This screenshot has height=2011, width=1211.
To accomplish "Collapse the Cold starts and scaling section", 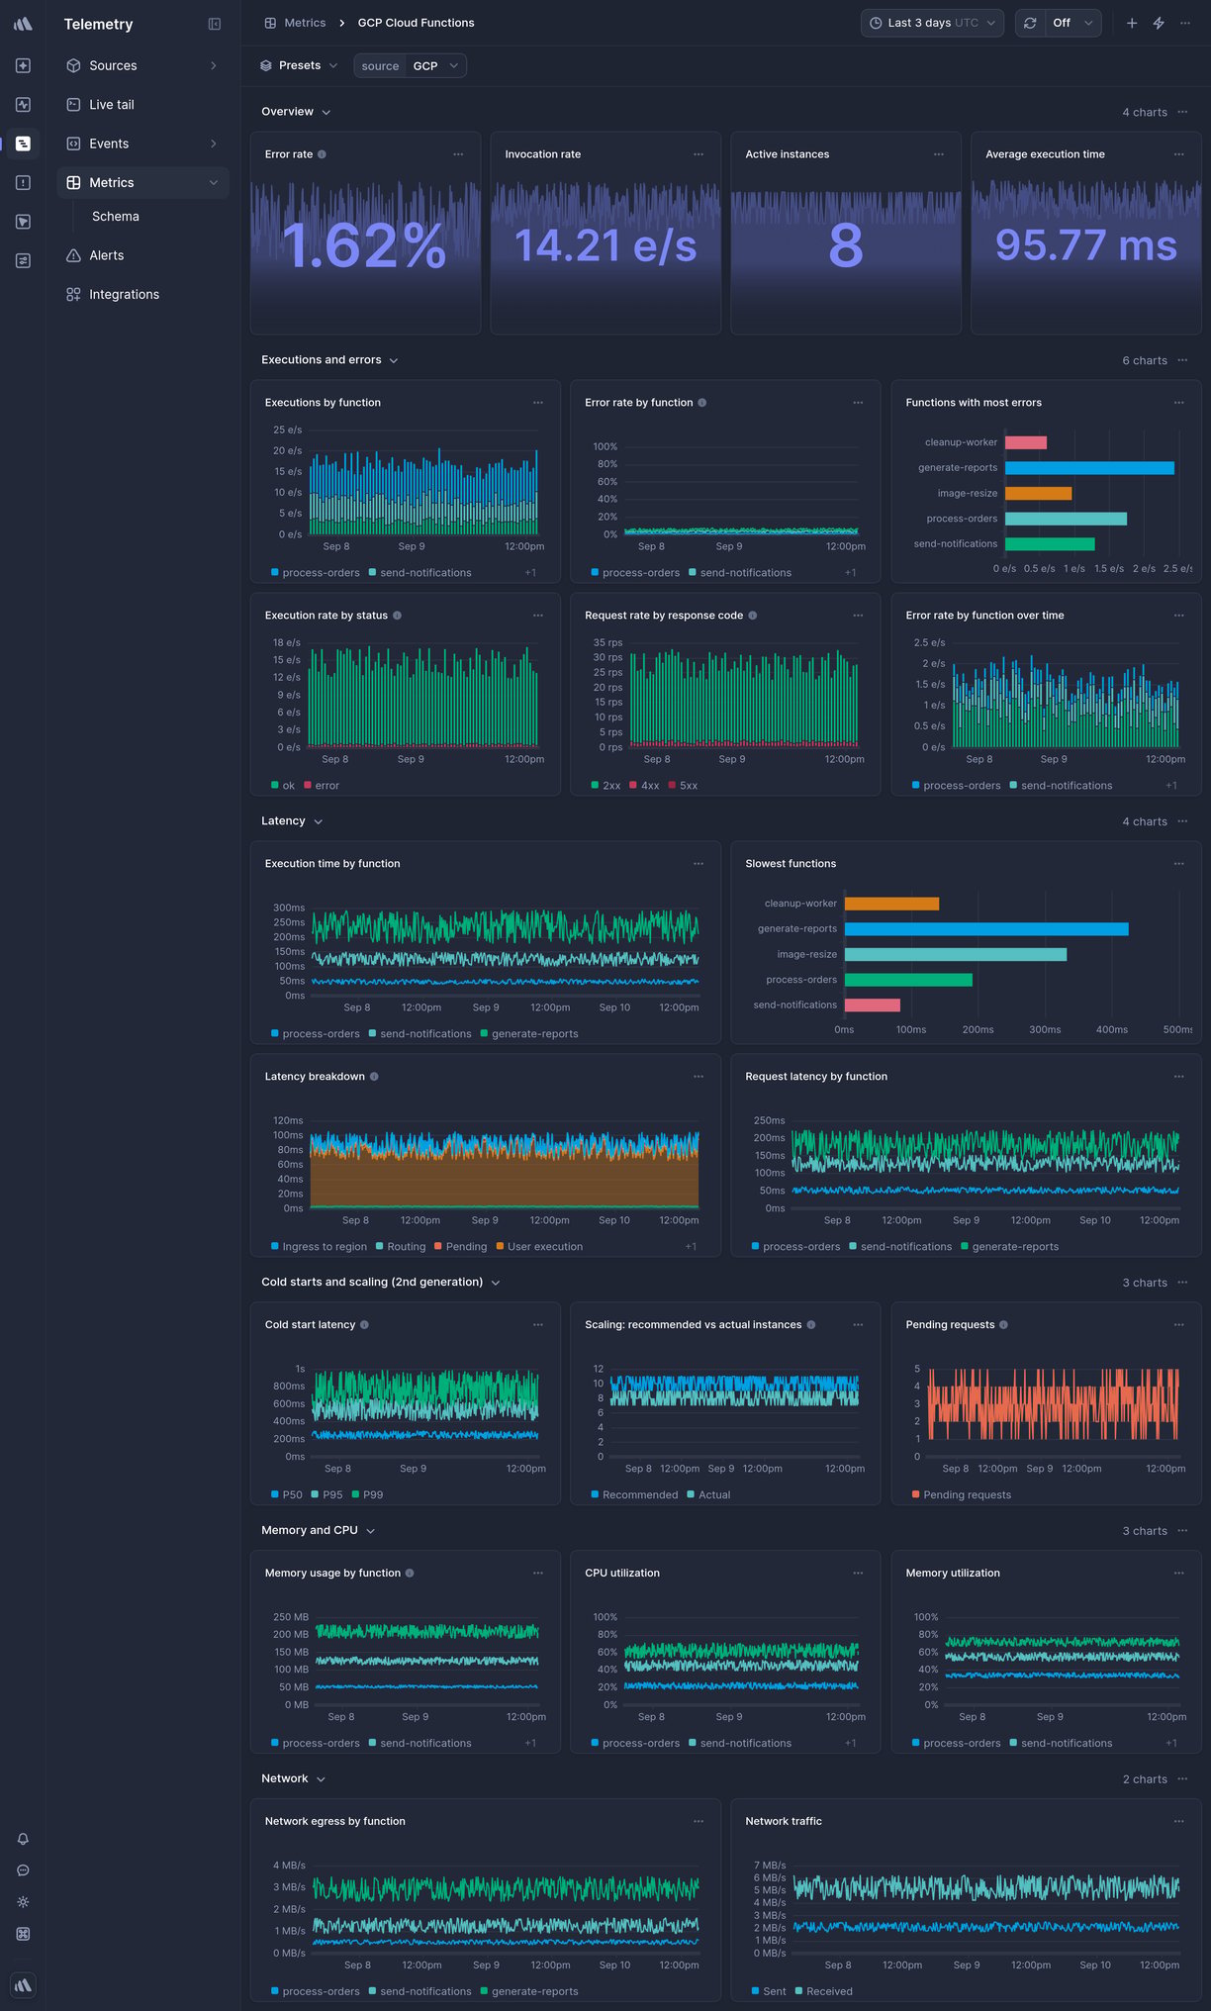I will [381, 1283].
